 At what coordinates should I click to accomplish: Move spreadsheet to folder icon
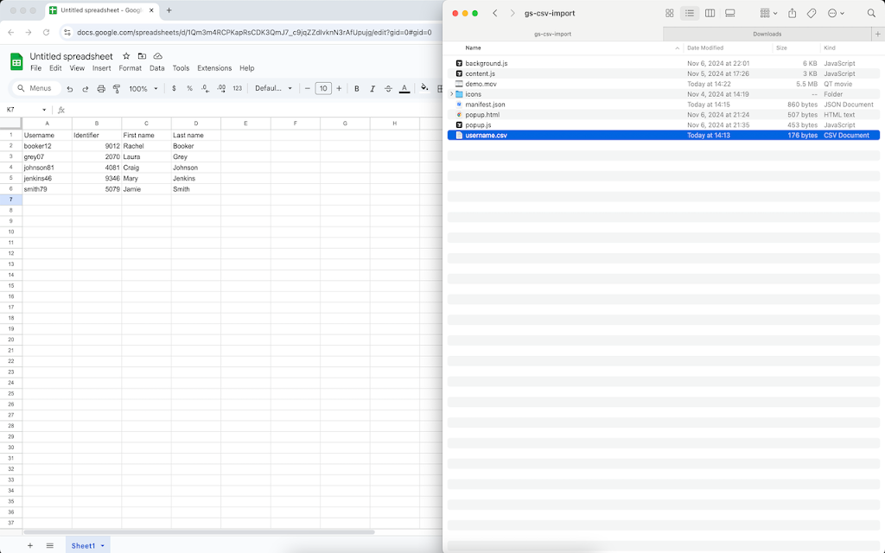pyautogui.click(x=143, y=56)
